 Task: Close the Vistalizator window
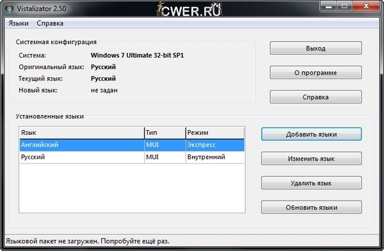(x=366, y=6)
